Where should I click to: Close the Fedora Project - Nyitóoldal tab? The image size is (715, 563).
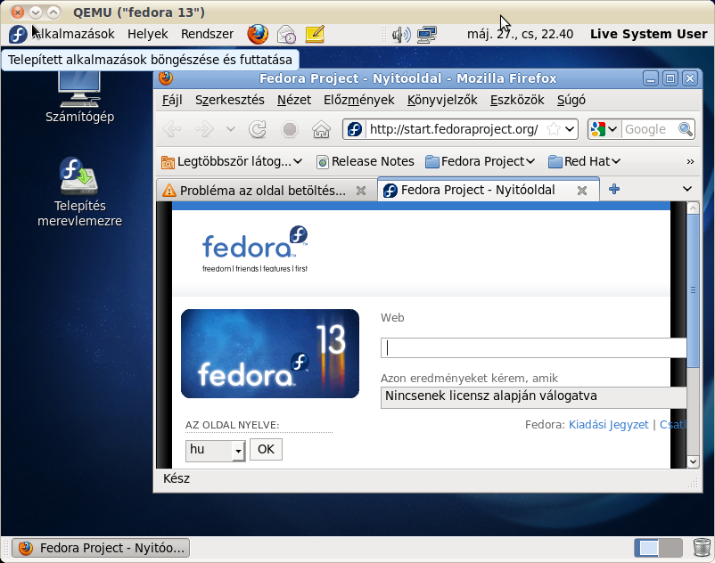582,191
